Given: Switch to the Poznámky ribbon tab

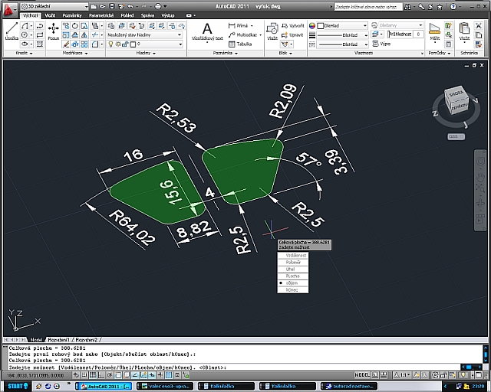Looking at the screenshot, I should [72, 15].
